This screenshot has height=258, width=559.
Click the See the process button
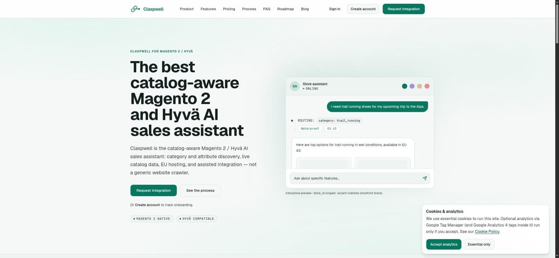[200, 190]
